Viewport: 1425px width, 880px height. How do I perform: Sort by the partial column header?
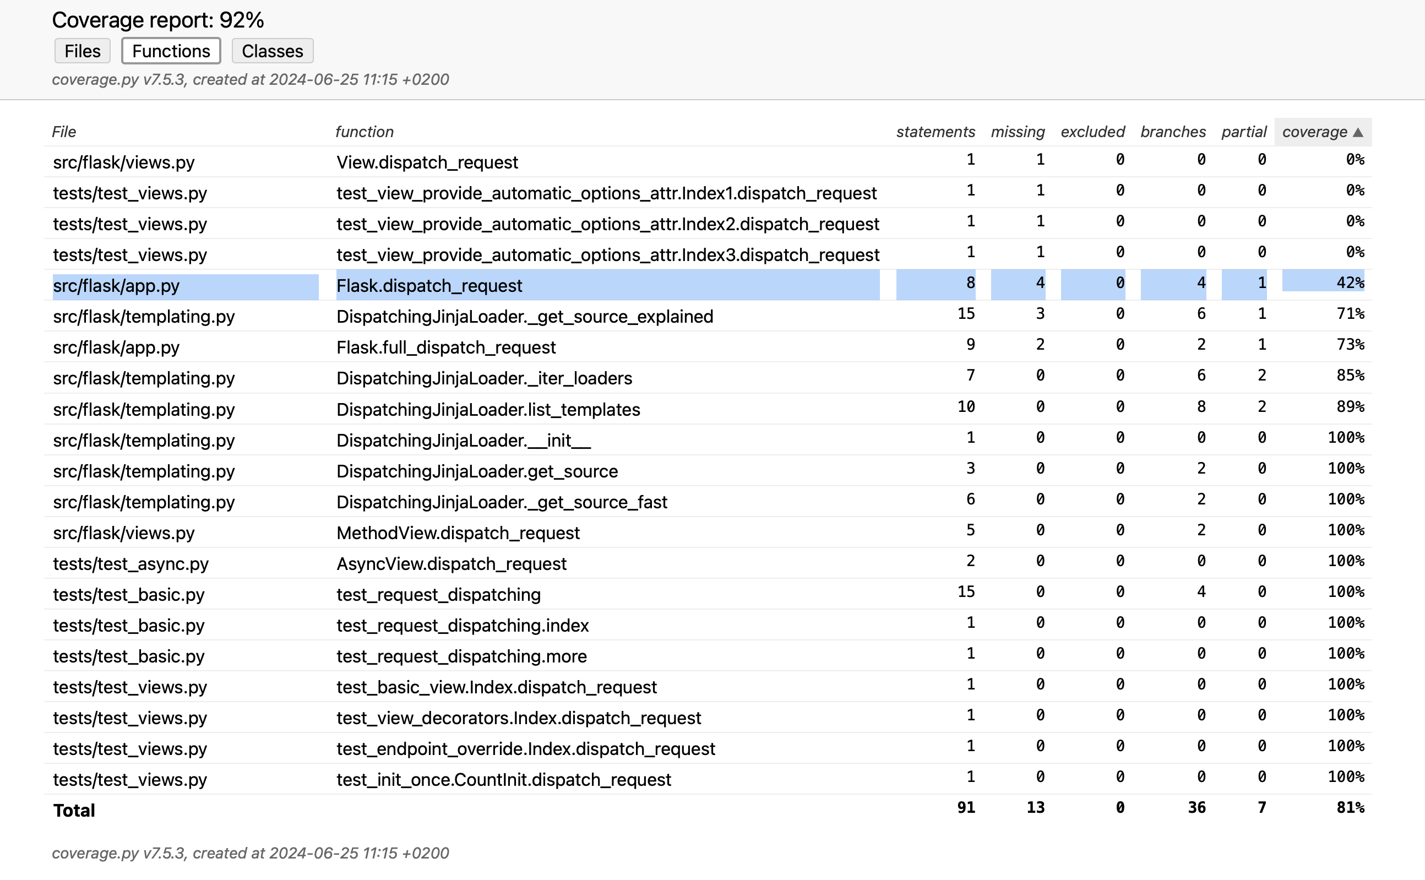tap(1243, 132)
